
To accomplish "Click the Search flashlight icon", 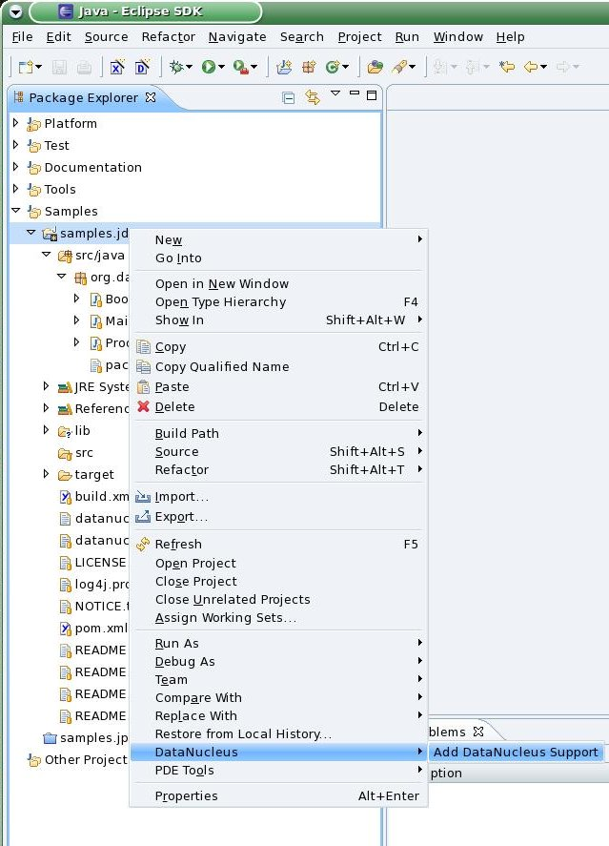I will (x=399, y=67).
